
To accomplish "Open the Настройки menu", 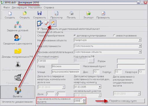I will coord(35,8).
